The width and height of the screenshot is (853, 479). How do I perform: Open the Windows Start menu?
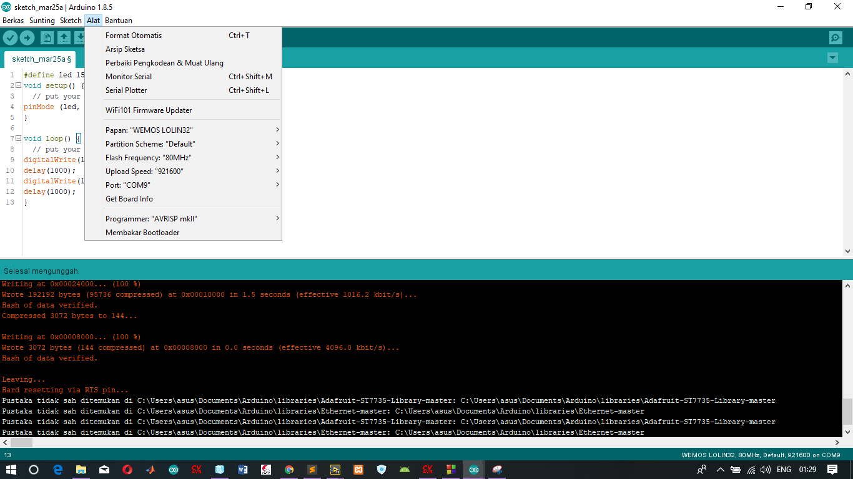click(x=11, y=470)
